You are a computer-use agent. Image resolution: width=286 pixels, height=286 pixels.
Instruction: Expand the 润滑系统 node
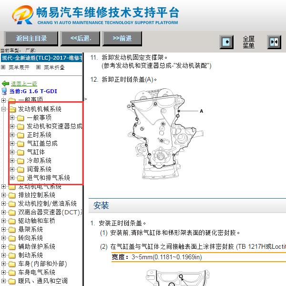pos(12,169)
